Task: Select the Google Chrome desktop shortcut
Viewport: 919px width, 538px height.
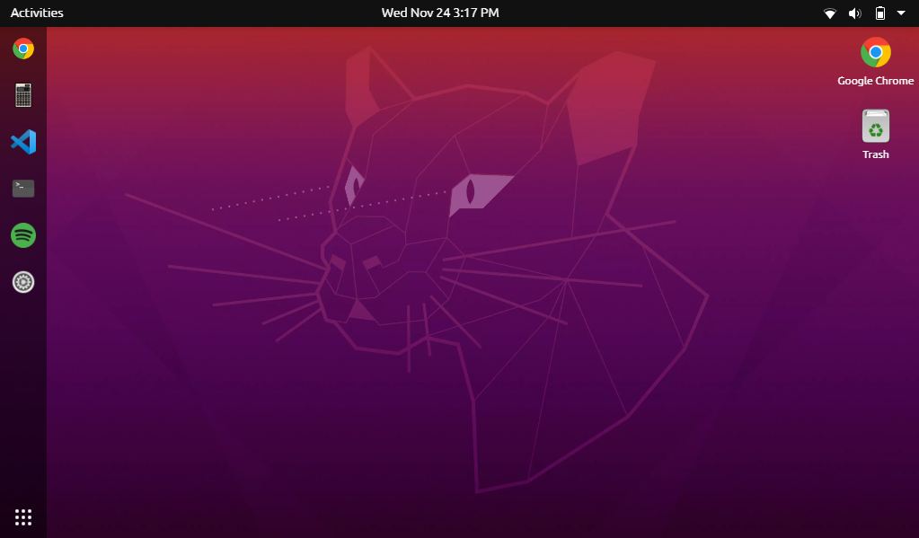Action: (876, 62)
